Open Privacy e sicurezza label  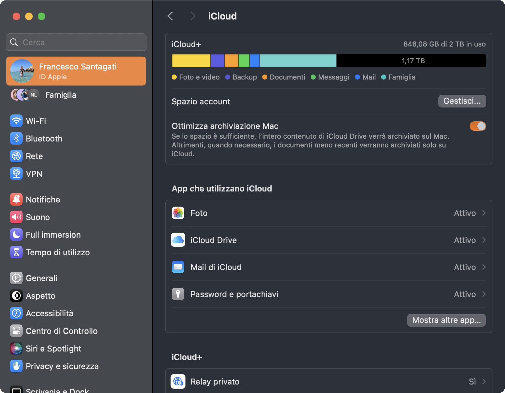[62, 366]
